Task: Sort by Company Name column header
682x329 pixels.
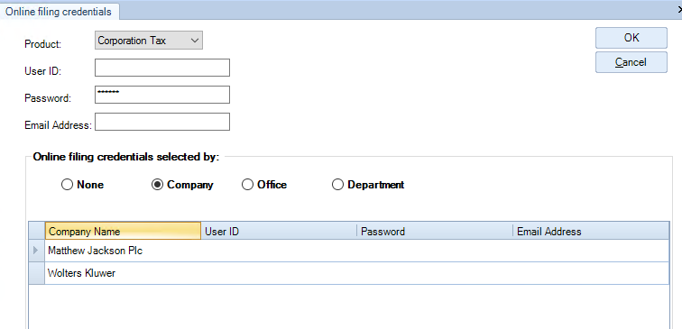Action: click(123, 232)
